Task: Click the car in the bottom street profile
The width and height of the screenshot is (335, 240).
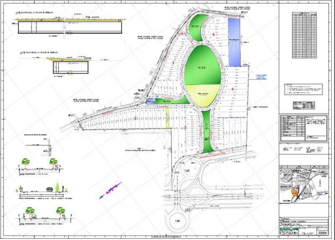Action: coord(33,217)
